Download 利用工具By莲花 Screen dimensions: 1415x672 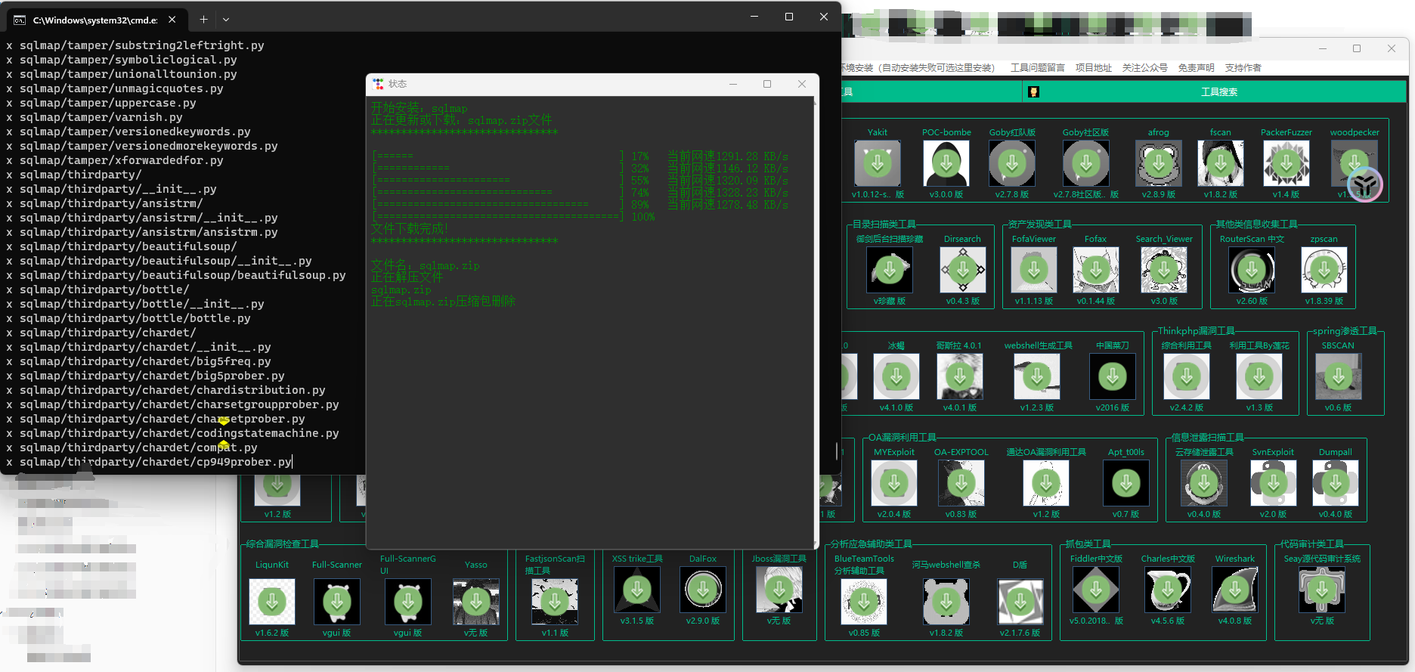click(x=1259, y=376)
